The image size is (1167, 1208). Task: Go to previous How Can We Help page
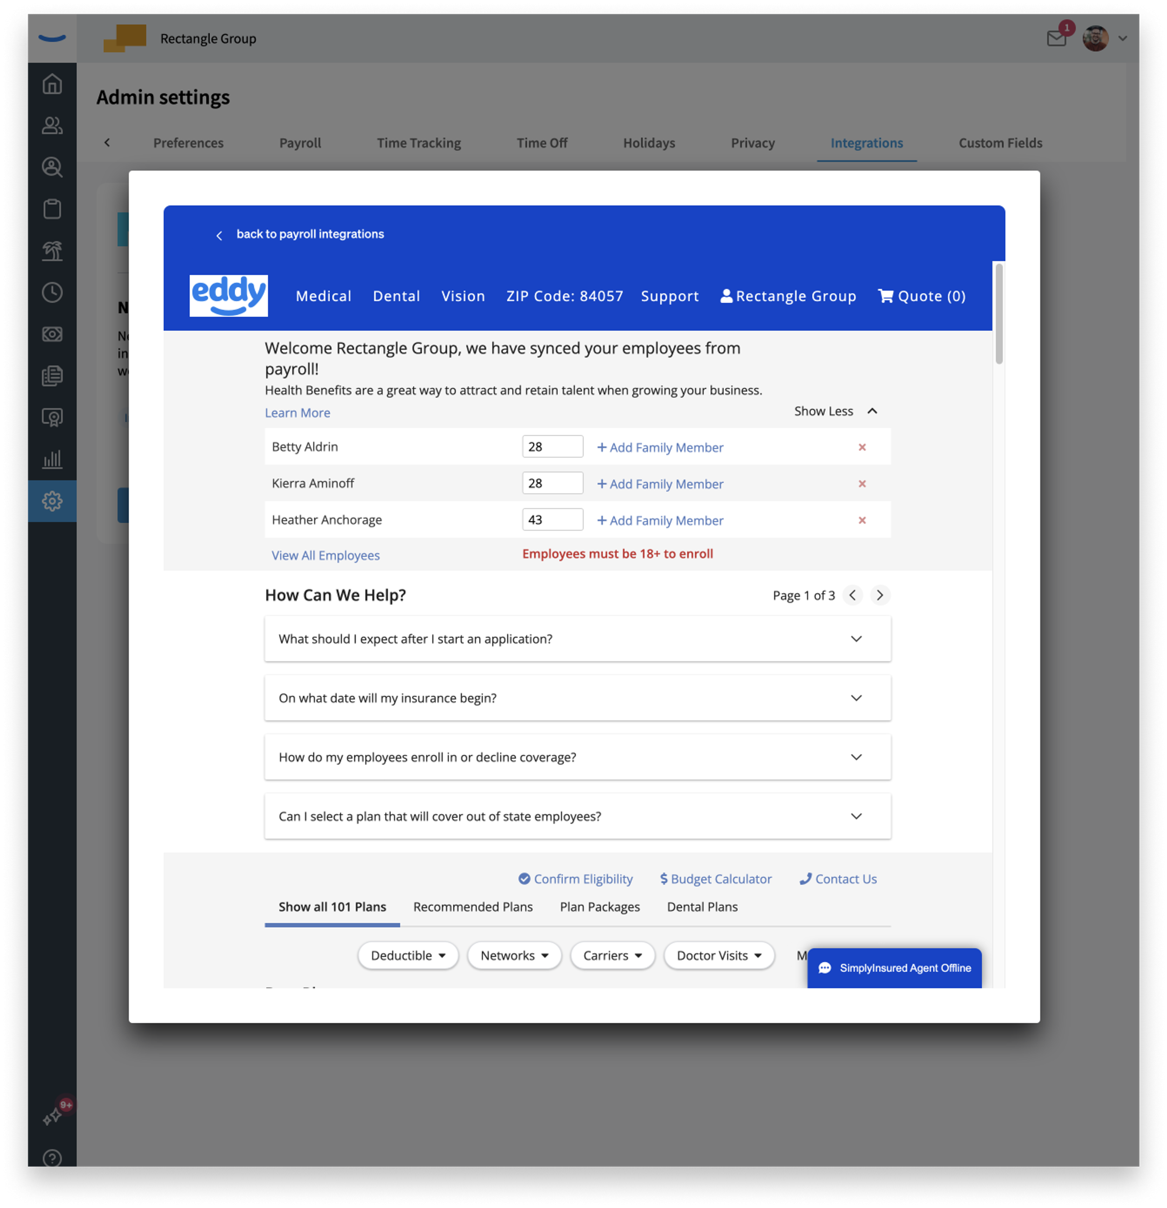pos(852,595)
